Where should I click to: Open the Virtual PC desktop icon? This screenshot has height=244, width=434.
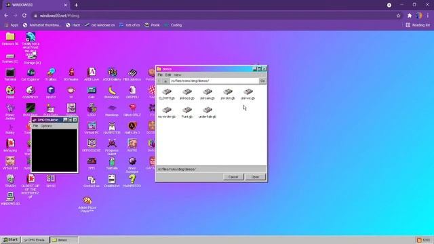tap(92, 128)
